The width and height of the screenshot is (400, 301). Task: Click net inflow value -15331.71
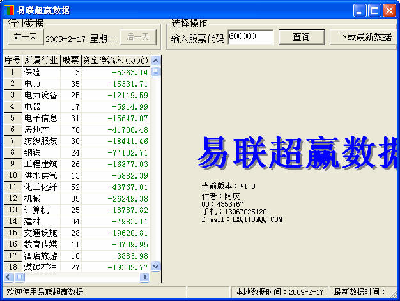pos(128,84)
